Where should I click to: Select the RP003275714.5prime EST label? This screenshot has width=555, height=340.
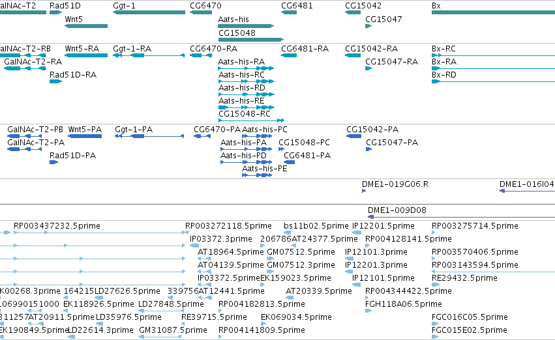pos(475,226)
